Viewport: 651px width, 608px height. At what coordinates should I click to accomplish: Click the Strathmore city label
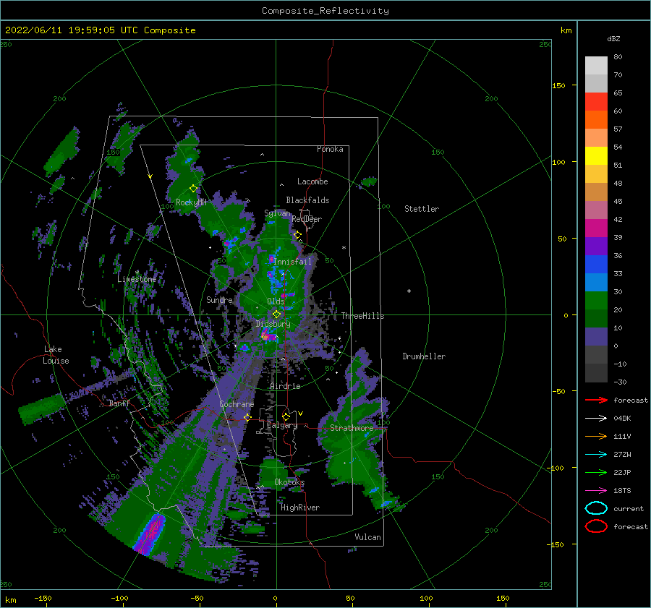[x=352, y=428]
